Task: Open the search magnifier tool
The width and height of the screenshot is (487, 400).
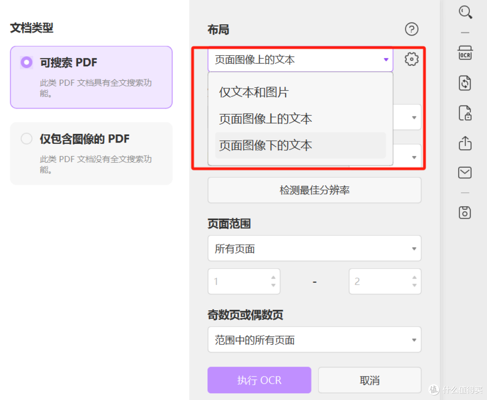Action: [465, 12]
